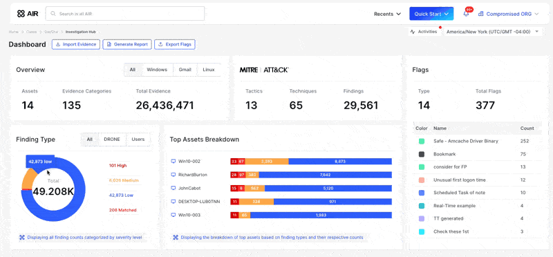The height and width of the screenshot is (257, 553).
Task: Click the JohnCabot asset monitor icon
Action: 174,188
